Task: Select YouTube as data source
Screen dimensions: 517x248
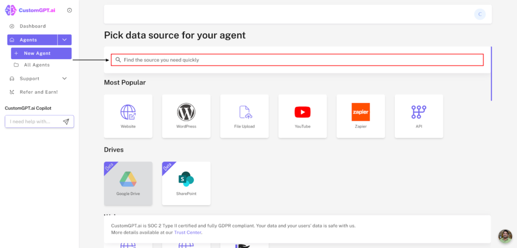Action: [x=302, y=115]
